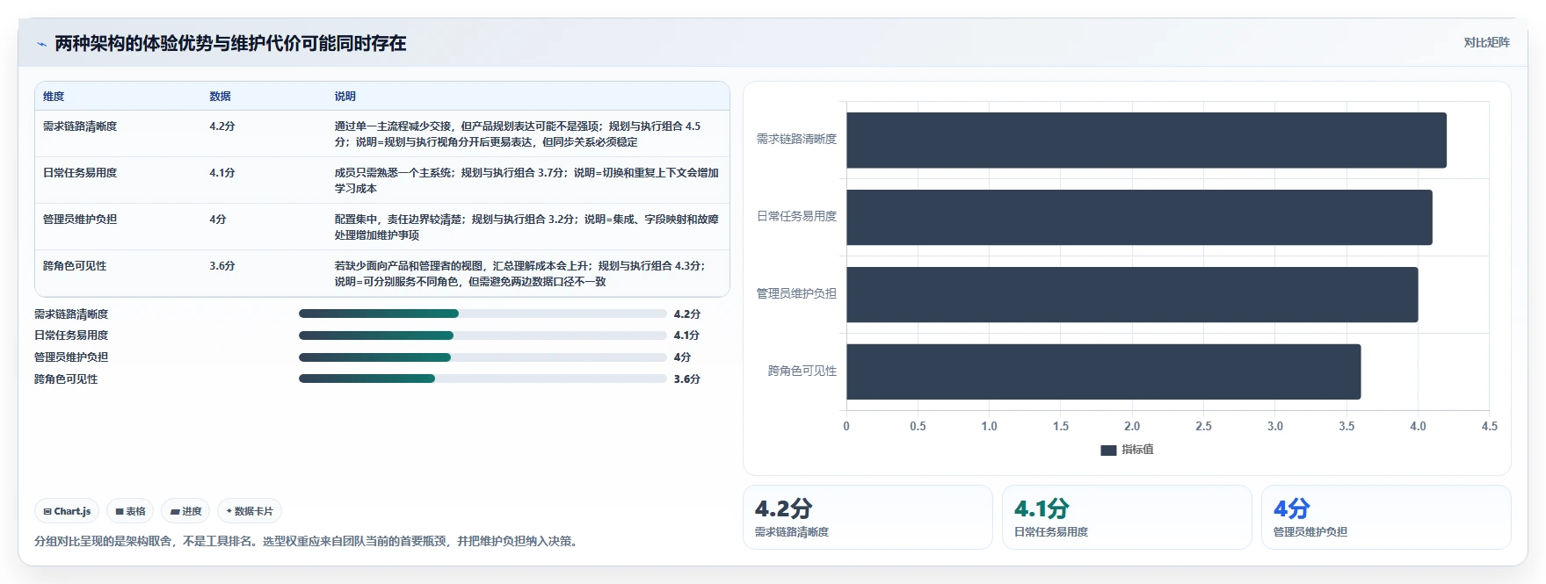Click the 对比矩阵 label in the header
This screenshot has width=1546, height=584.
coord(1486,42)
